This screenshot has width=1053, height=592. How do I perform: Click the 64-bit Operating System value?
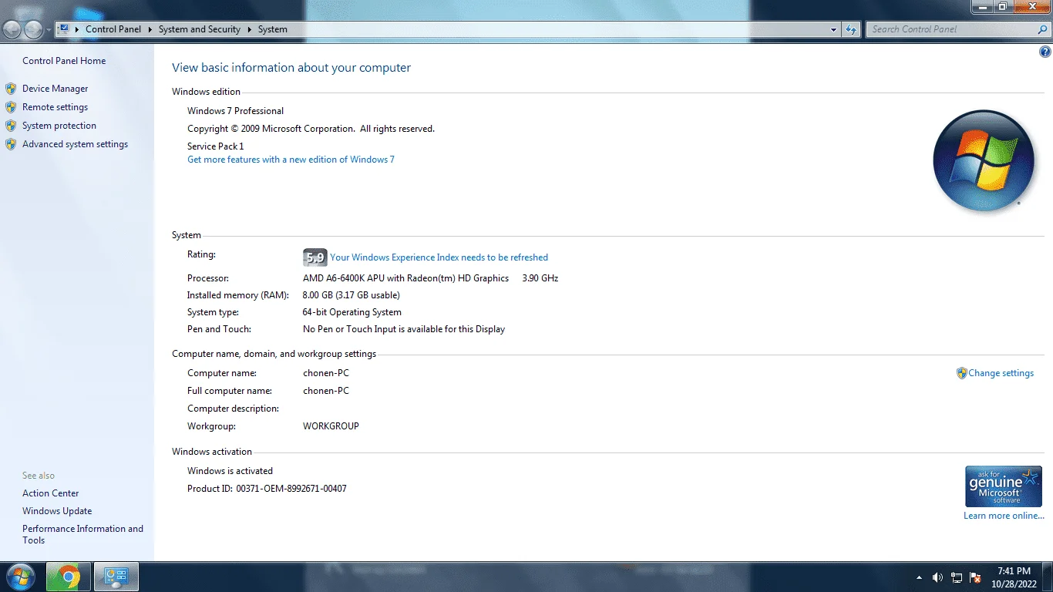pyautogui.click(x=352, y=312)
